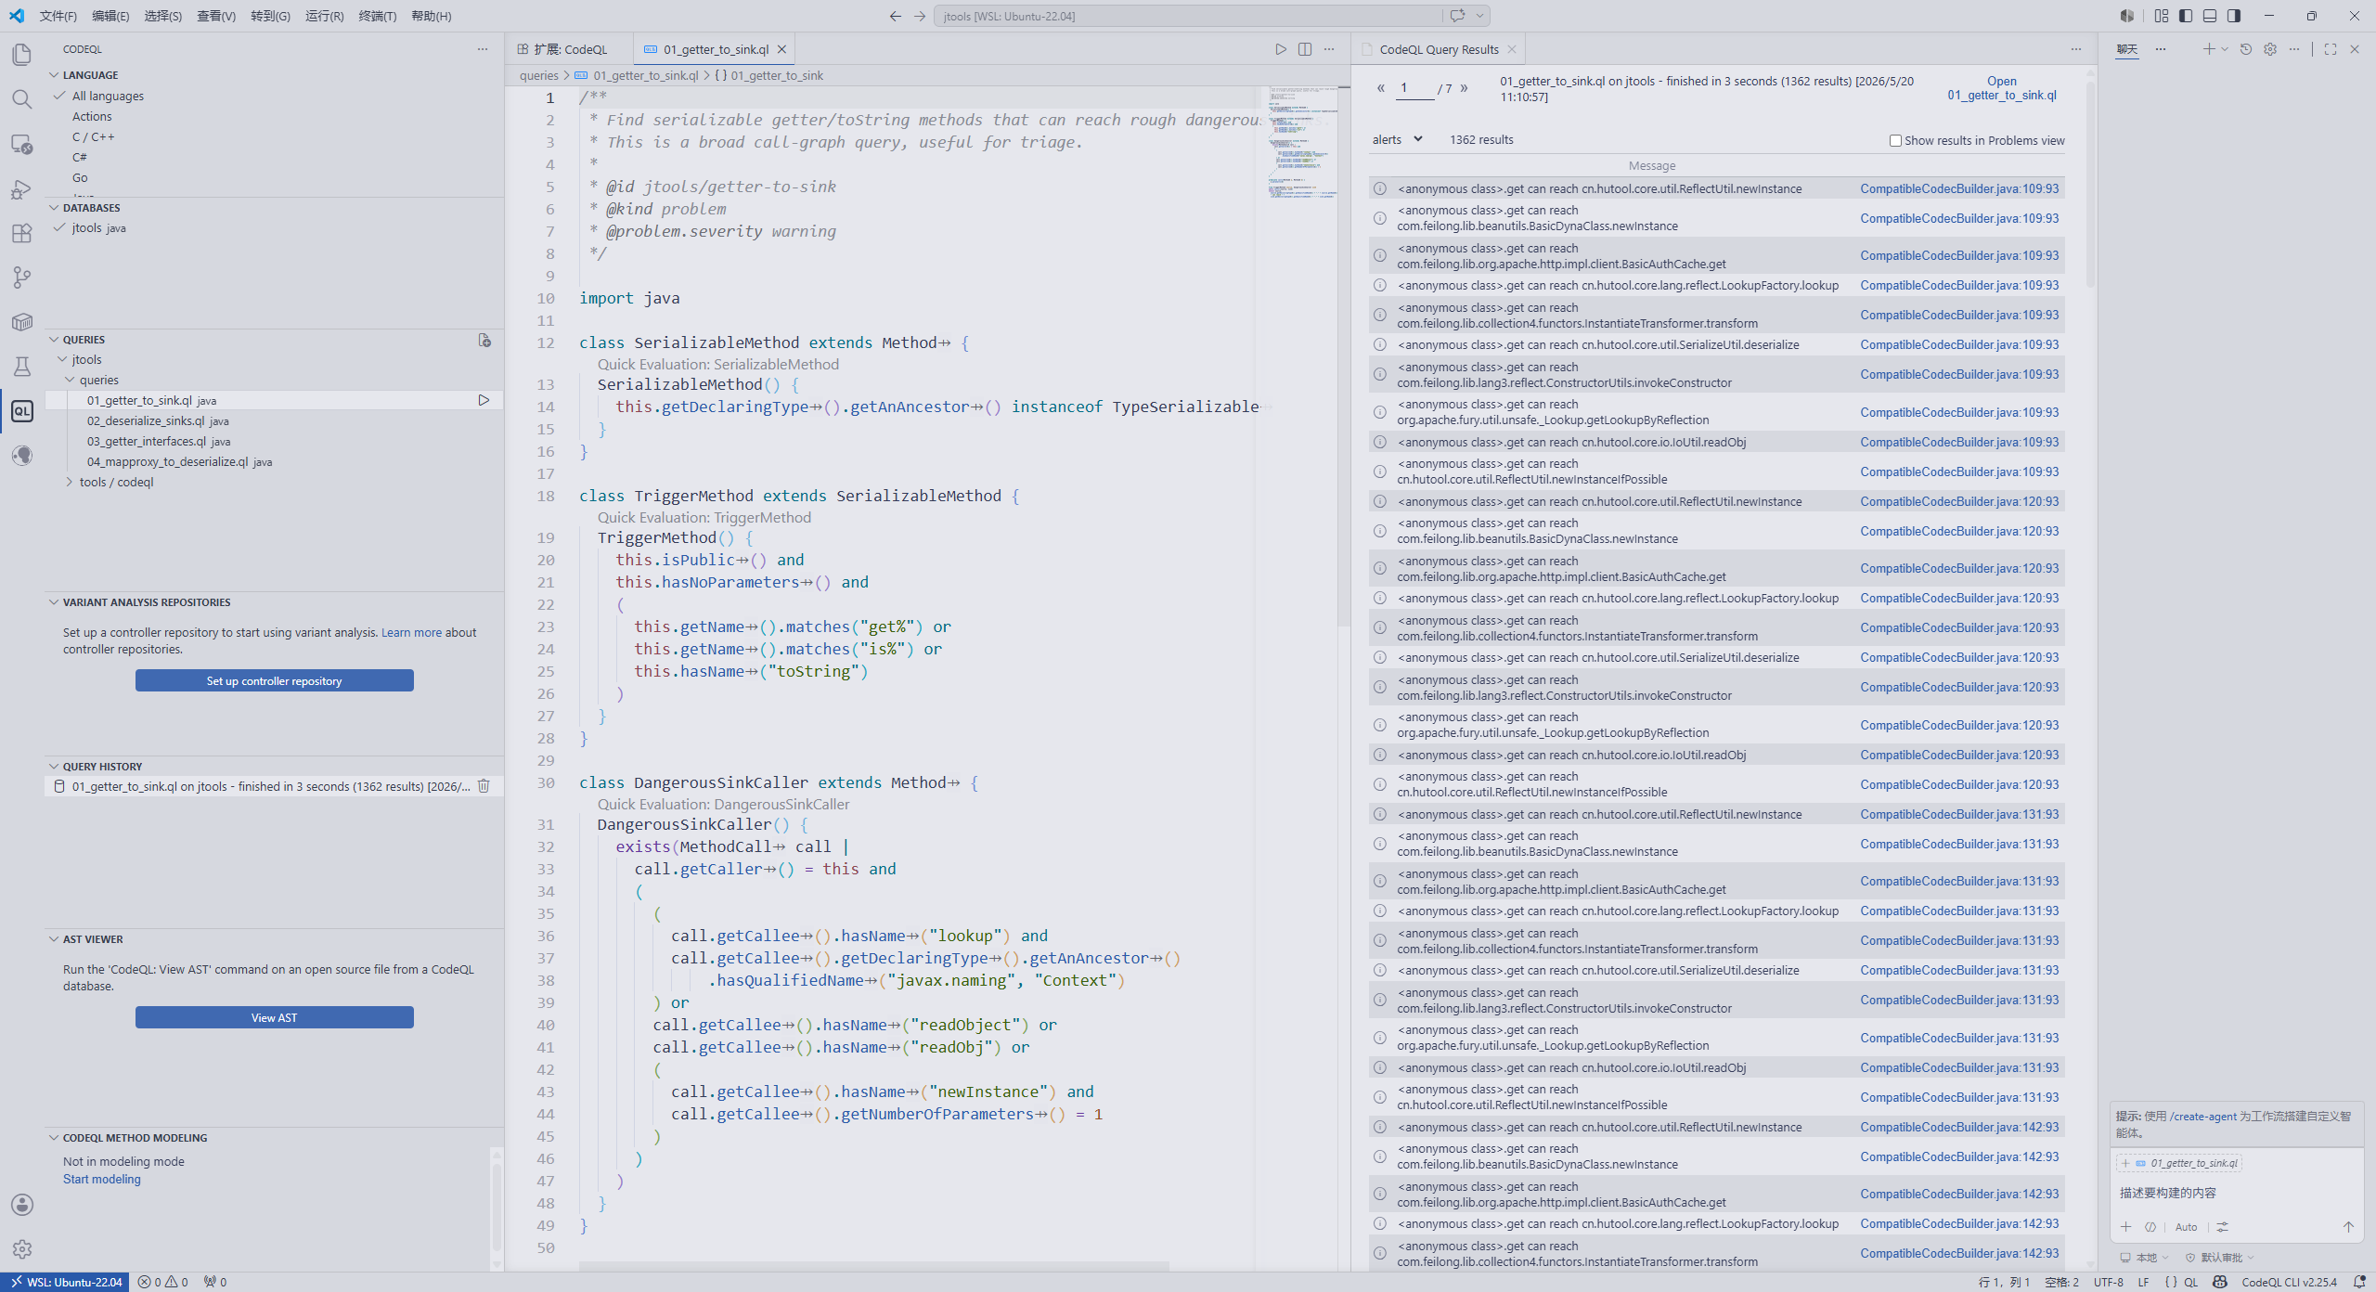Screen dimensions: 2376x1292
Task: Run the 01_getter_to_sink.ql query from the tree
Action: tap(484, 400)
